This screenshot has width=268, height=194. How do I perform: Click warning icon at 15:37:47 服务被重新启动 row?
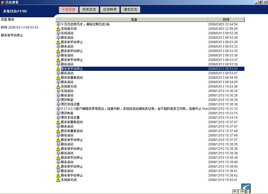[58, 122]
